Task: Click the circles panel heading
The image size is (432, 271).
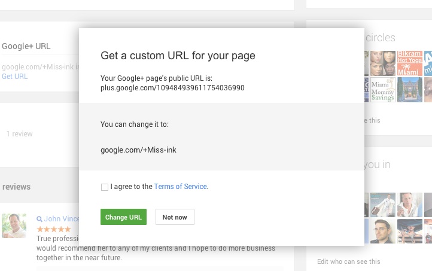Action: tap(380, 38)
